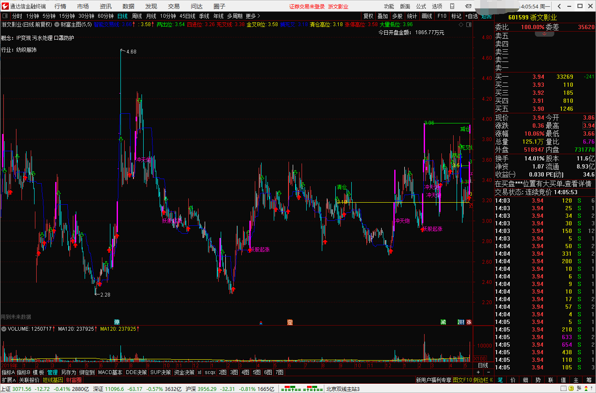Select the 资金决策 indicator template
This screenshot has height=393, width=596.
184,372
